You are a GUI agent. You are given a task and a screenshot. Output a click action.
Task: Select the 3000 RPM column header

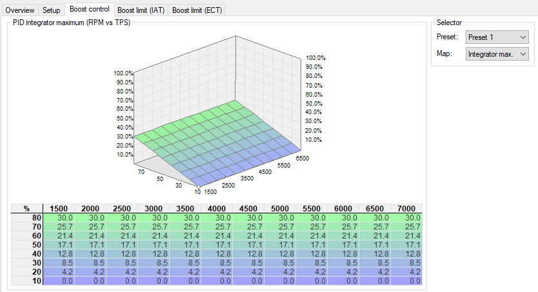(154, 208)
